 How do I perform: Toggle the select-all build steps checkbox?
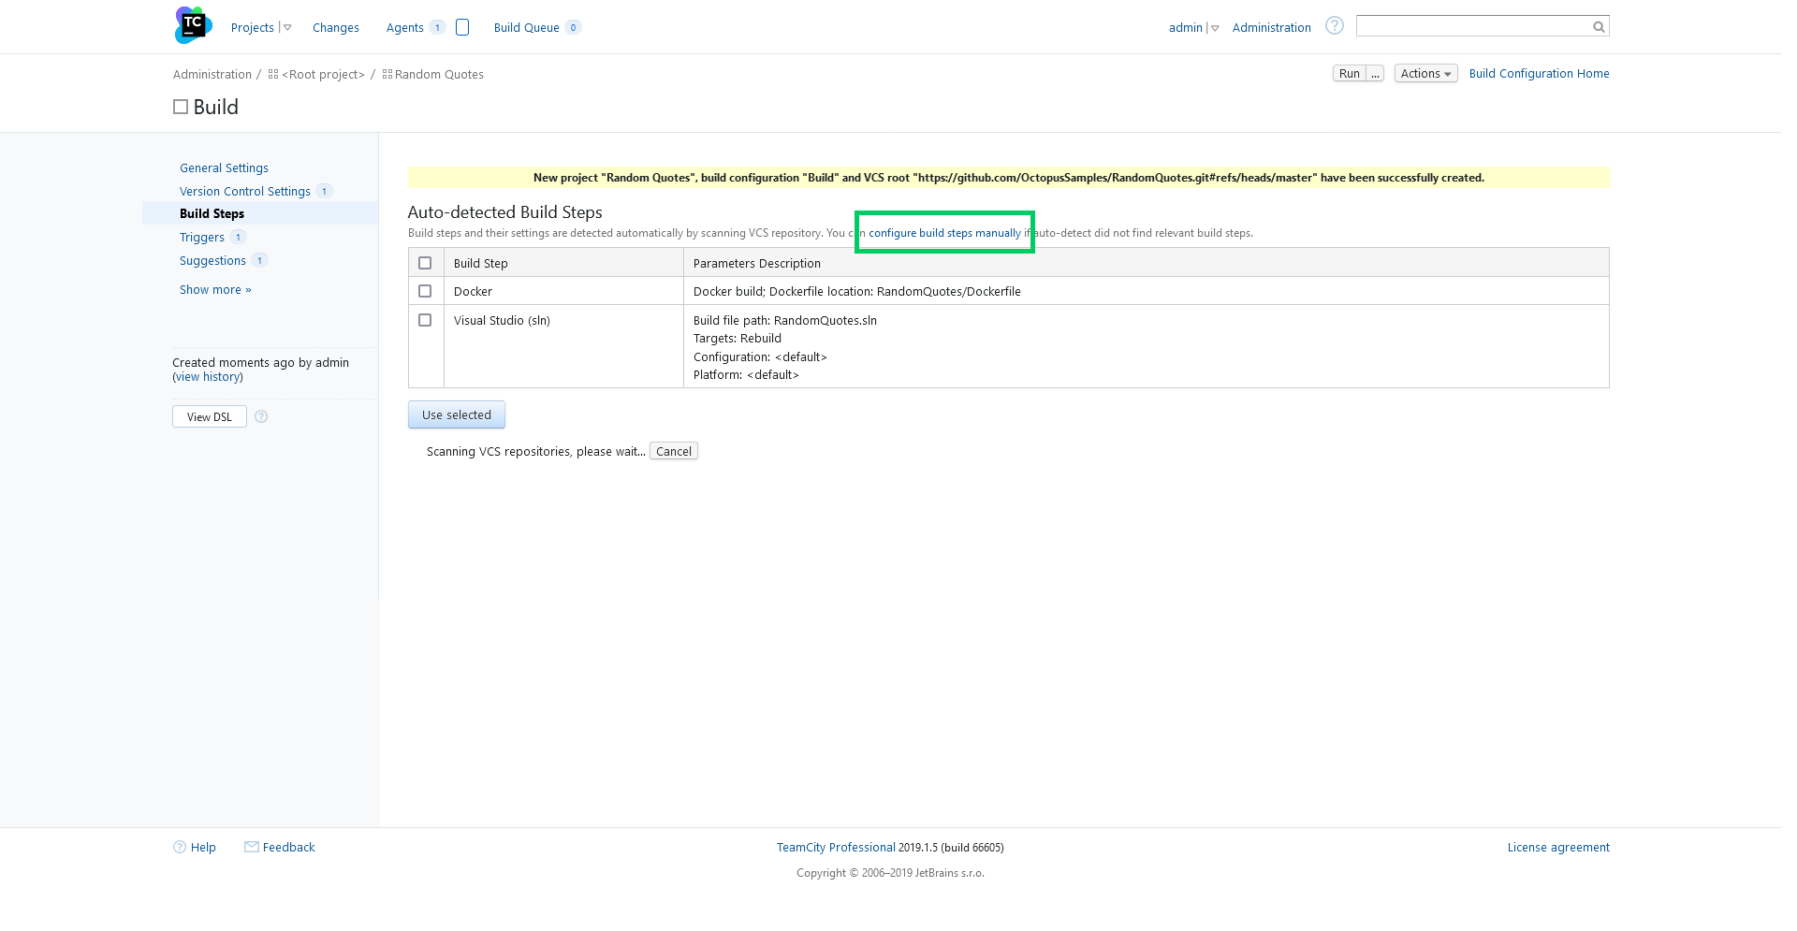click(425, 263)
